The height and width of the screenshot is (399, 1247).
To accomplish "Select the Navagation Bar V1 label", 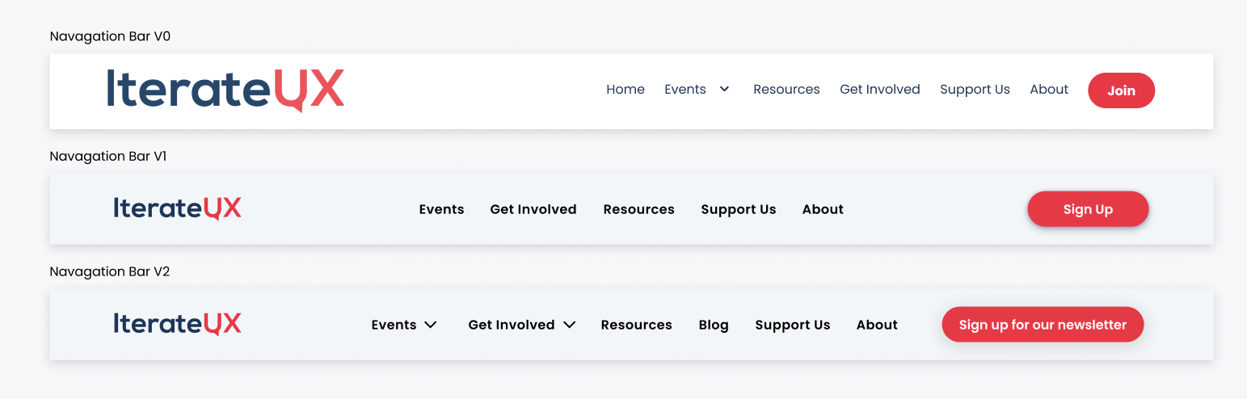I will coord(108,156).
